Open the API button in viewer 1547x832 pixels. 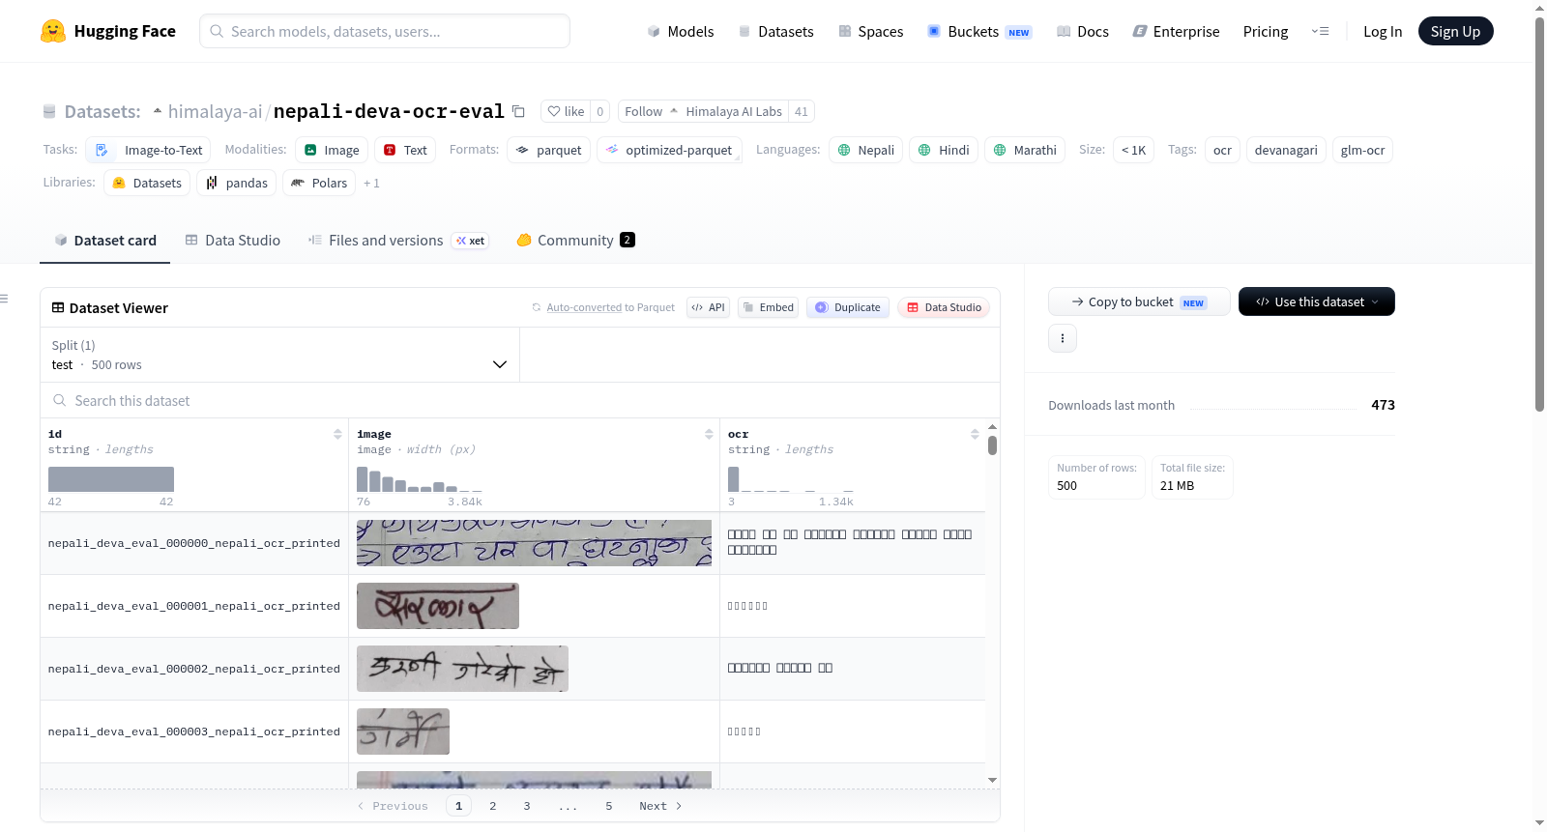tap(708, 307)
